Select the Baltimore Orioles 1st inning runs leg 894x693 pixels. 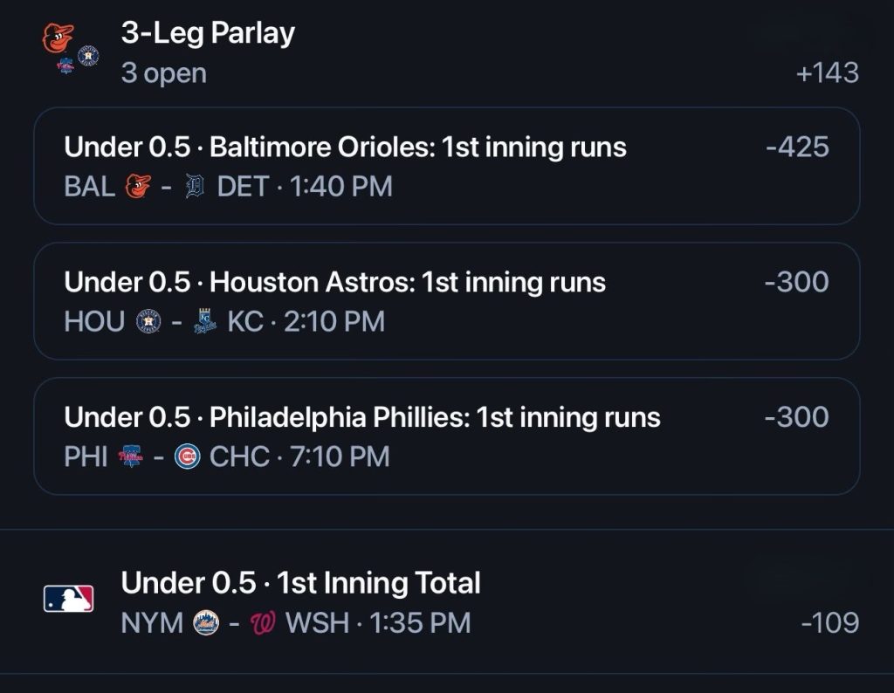pos(447,166)
